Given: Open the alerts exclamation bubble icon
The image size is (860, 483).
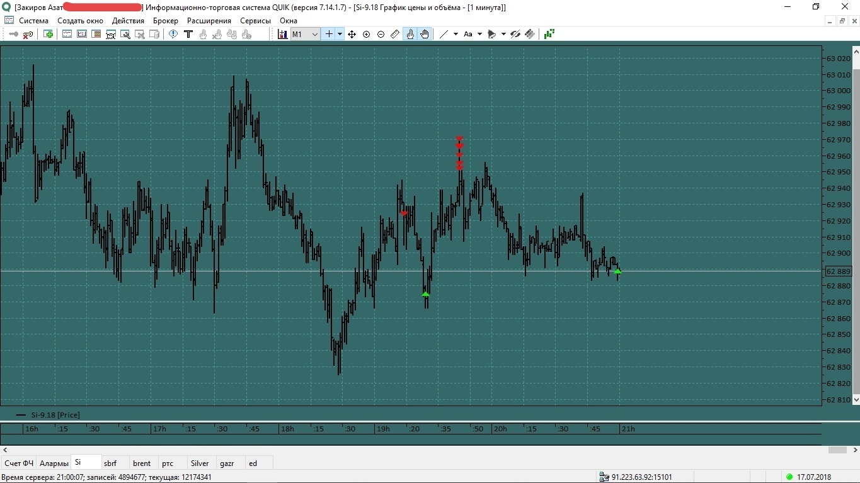Looking at the screenshot, I should tap(173, 34).
